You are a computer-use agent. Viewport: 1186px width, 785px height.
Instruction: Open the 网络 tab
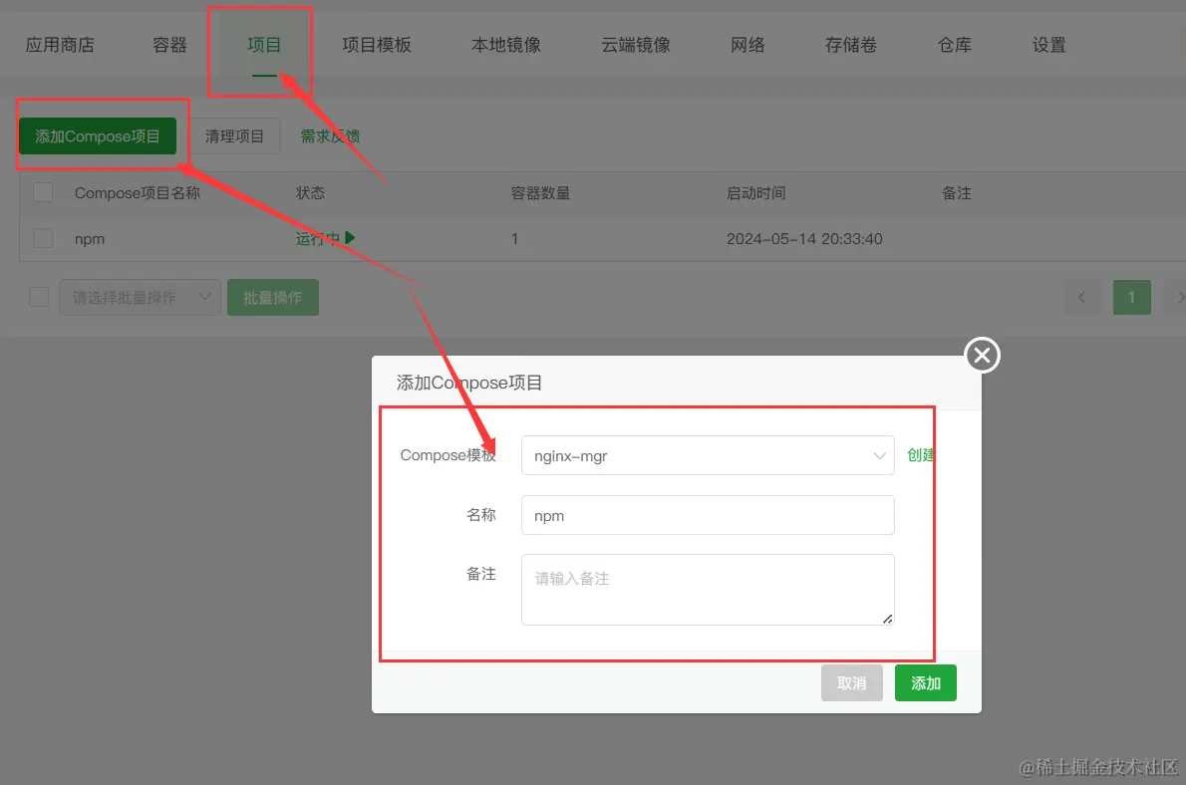pos(748,45)
